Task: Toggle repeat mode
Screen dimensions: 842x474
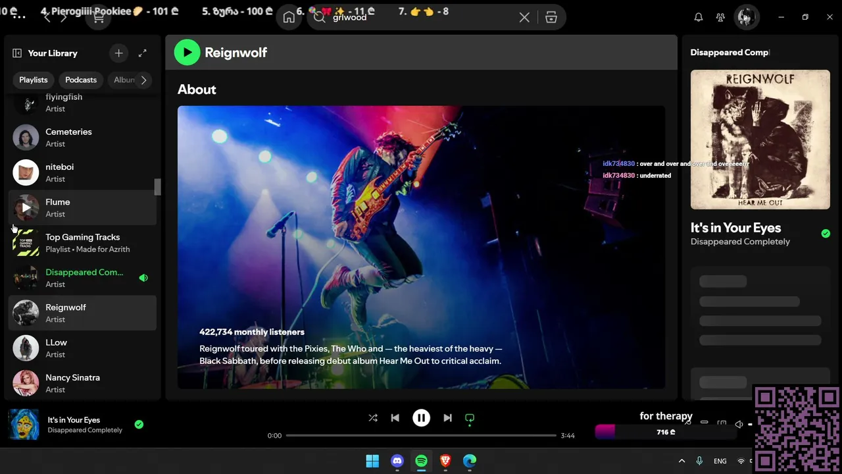Action: pos(470,417)
